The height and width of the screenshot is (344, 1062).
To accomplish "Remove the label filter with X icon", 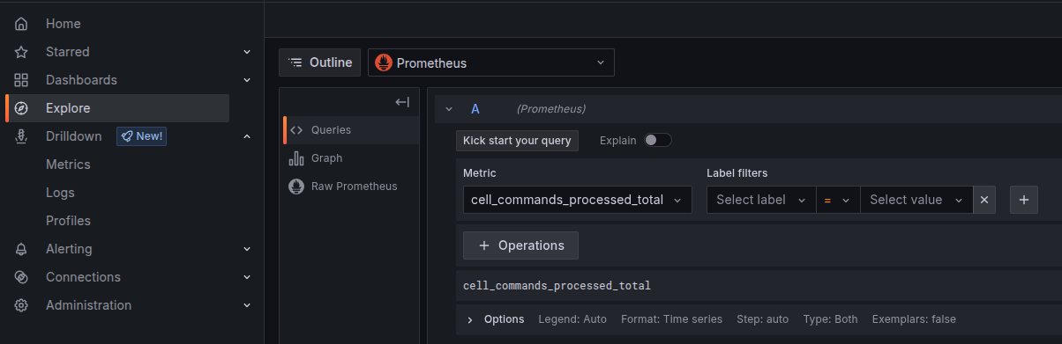I will pyautogui.click(x=984, y=200).
